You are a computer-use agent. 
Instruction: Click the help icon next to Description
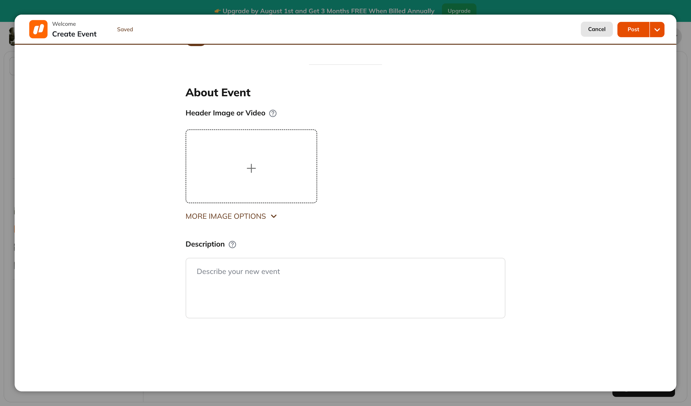[232, 244]
